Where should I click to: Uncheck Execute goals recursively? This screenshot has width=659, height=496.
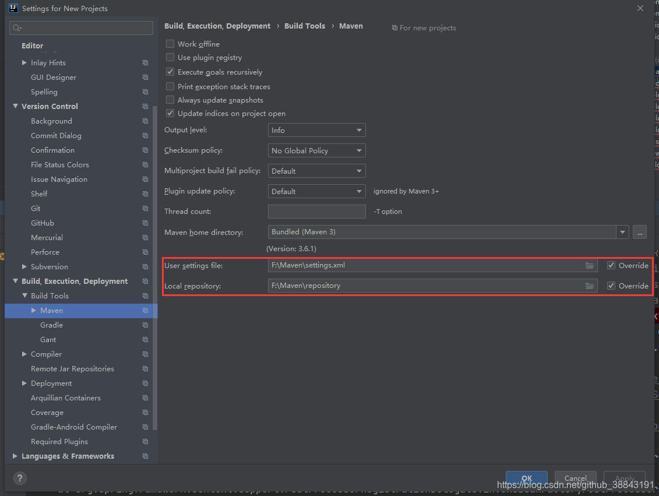pos(170,72)
